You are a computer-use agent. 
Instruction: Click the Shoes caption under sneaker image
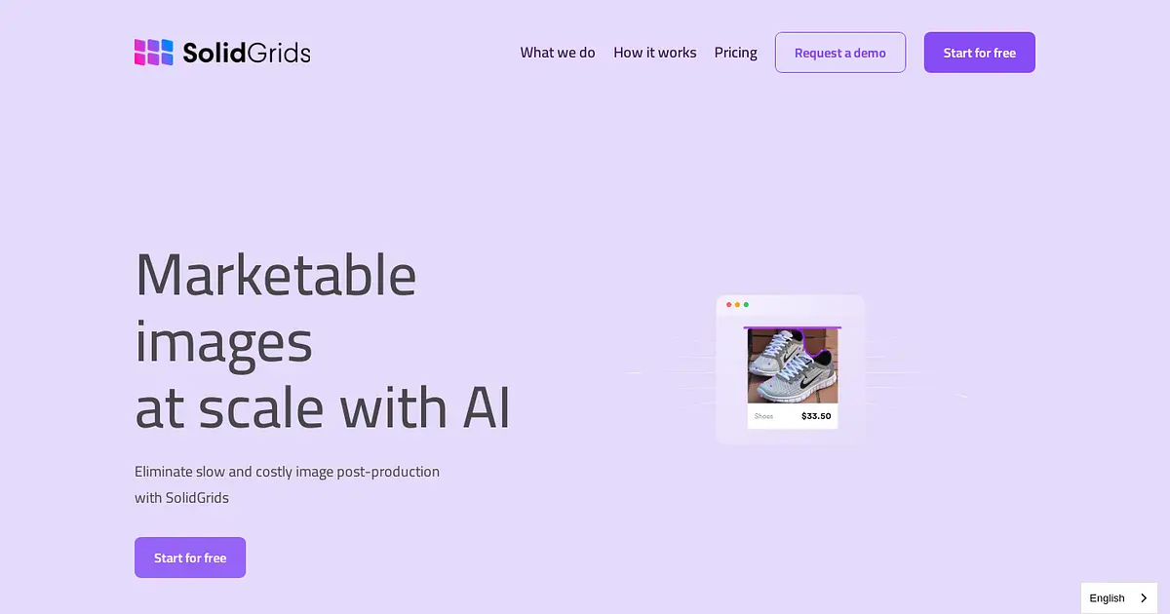pyautogui.click(x=763, y=416)
